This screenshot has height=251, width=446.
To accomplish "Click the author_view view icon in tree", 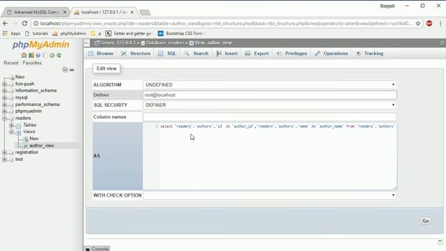I will (26, 146).
